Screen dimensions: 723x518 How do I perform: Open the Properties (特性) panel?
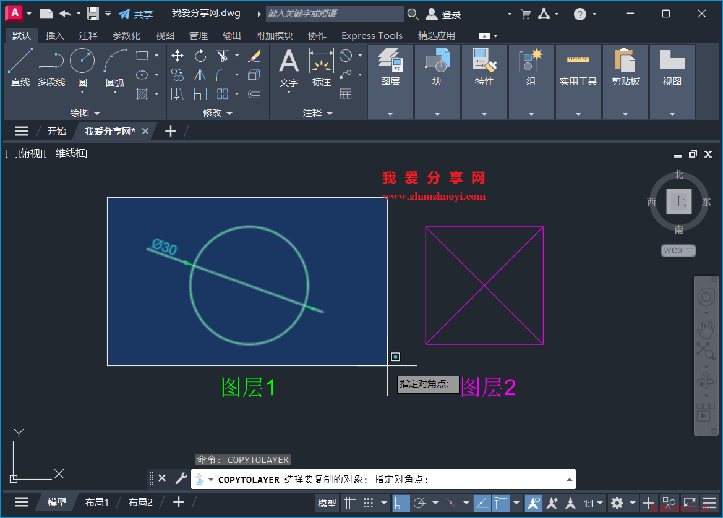pos(484,81)
